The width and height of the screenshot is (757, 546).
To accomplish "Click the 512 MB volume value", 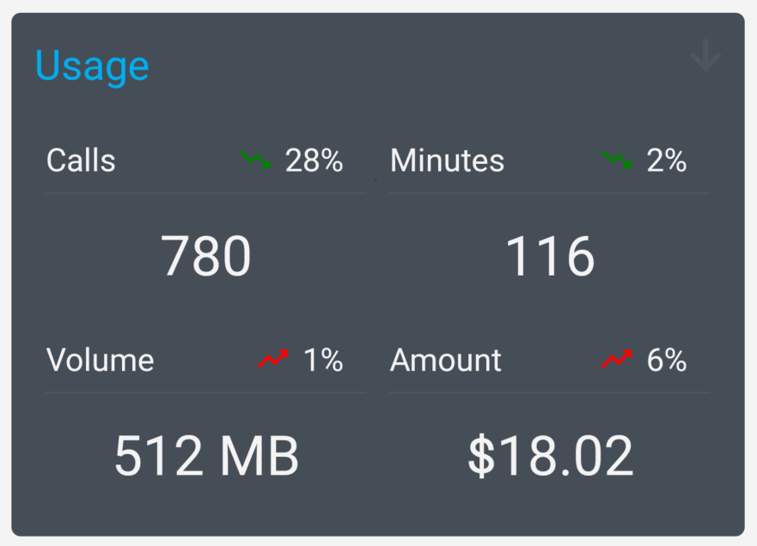I will [x=206, y=456].
